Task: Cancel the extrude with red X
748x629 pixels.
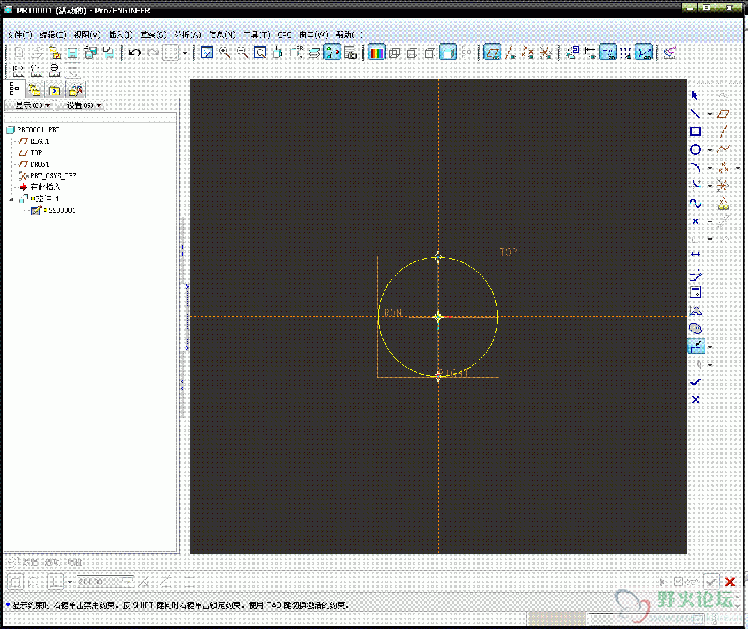Action: (730, 582)
